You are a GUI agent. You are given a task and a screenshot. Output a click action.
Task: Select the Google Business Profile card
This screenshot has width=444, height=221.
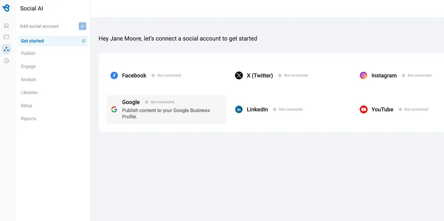(166, 109)
